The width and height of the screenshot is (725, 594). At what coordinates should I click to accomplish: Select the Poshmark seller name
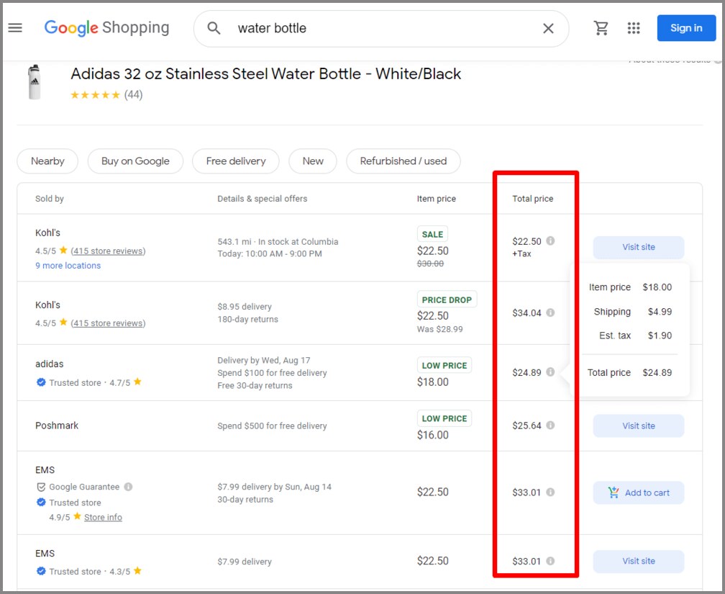tap(57, 426)
